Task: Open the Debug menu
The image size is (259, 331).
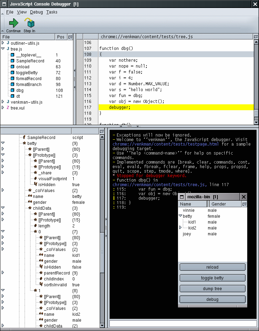Action: (36, 12)
